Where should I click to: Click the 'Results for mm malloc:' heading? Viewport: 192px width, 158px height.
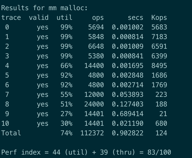[44, 8]
